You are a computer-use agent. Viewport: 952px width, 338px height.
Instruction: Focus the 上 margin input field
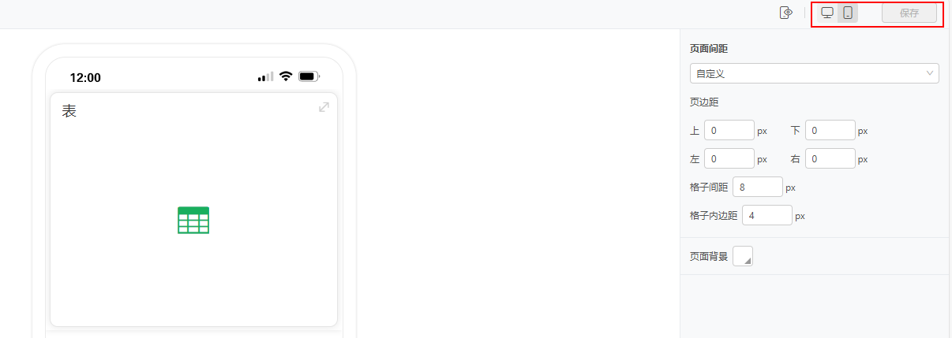click(729, 130)
